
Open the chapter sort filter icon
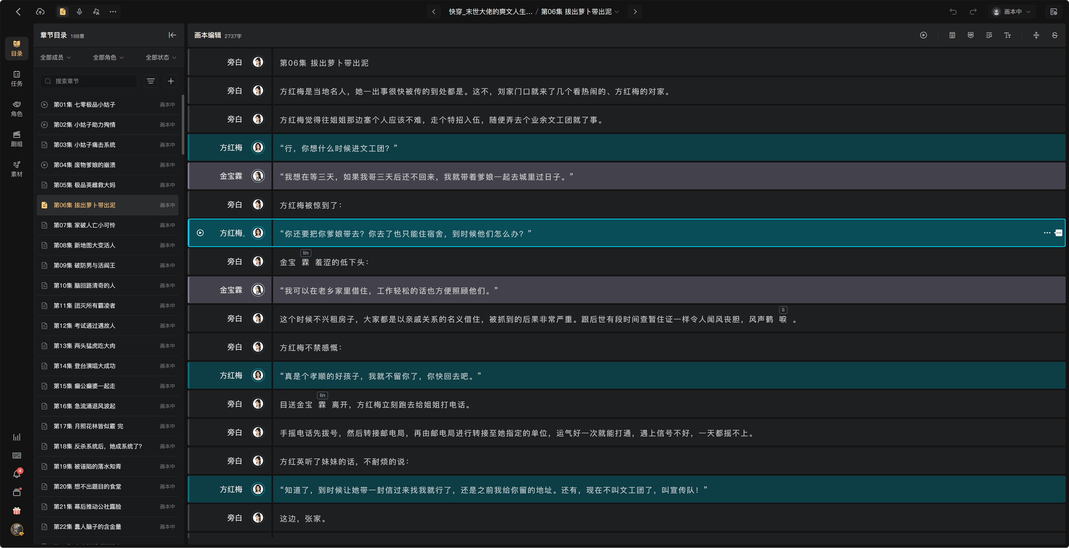tap(151, 81)
